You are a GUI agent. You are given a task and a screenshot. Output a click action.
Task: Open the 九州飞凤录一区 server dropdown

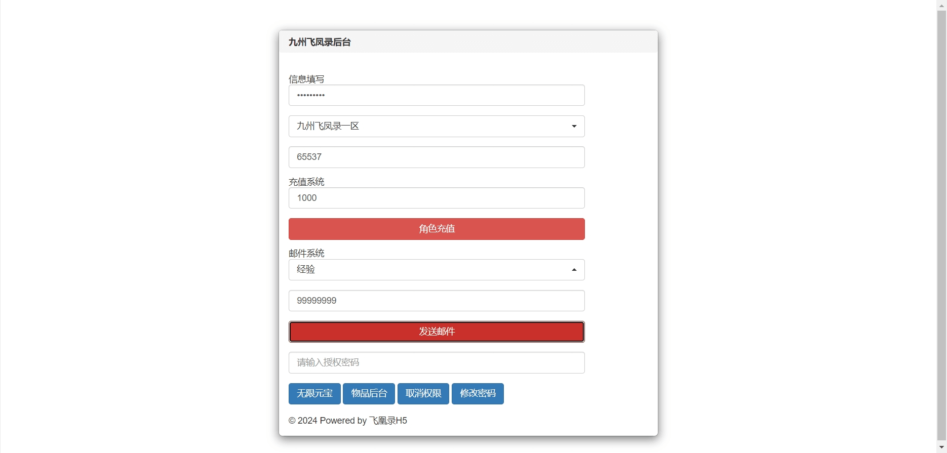coord(436,126)
